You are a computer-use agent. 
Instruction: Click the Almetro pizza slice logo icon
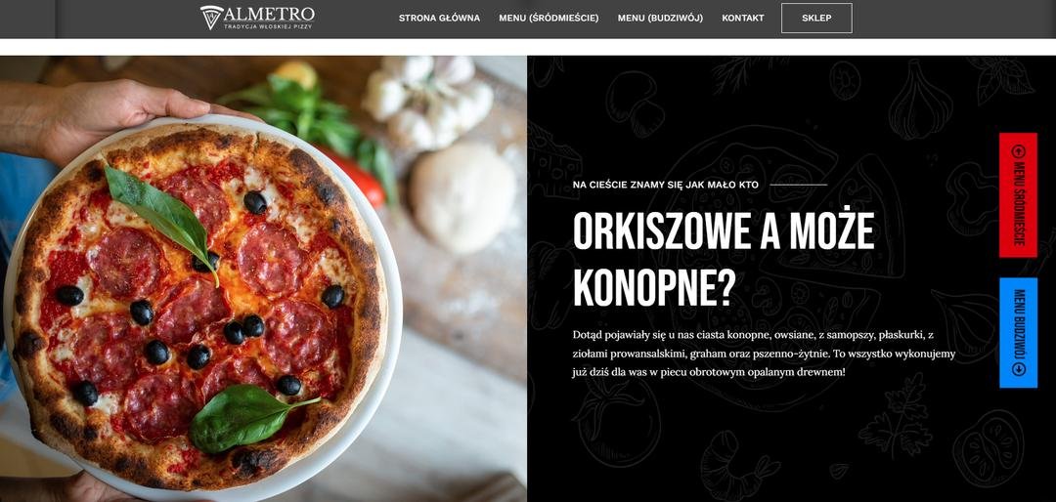(x=211, y=18)
